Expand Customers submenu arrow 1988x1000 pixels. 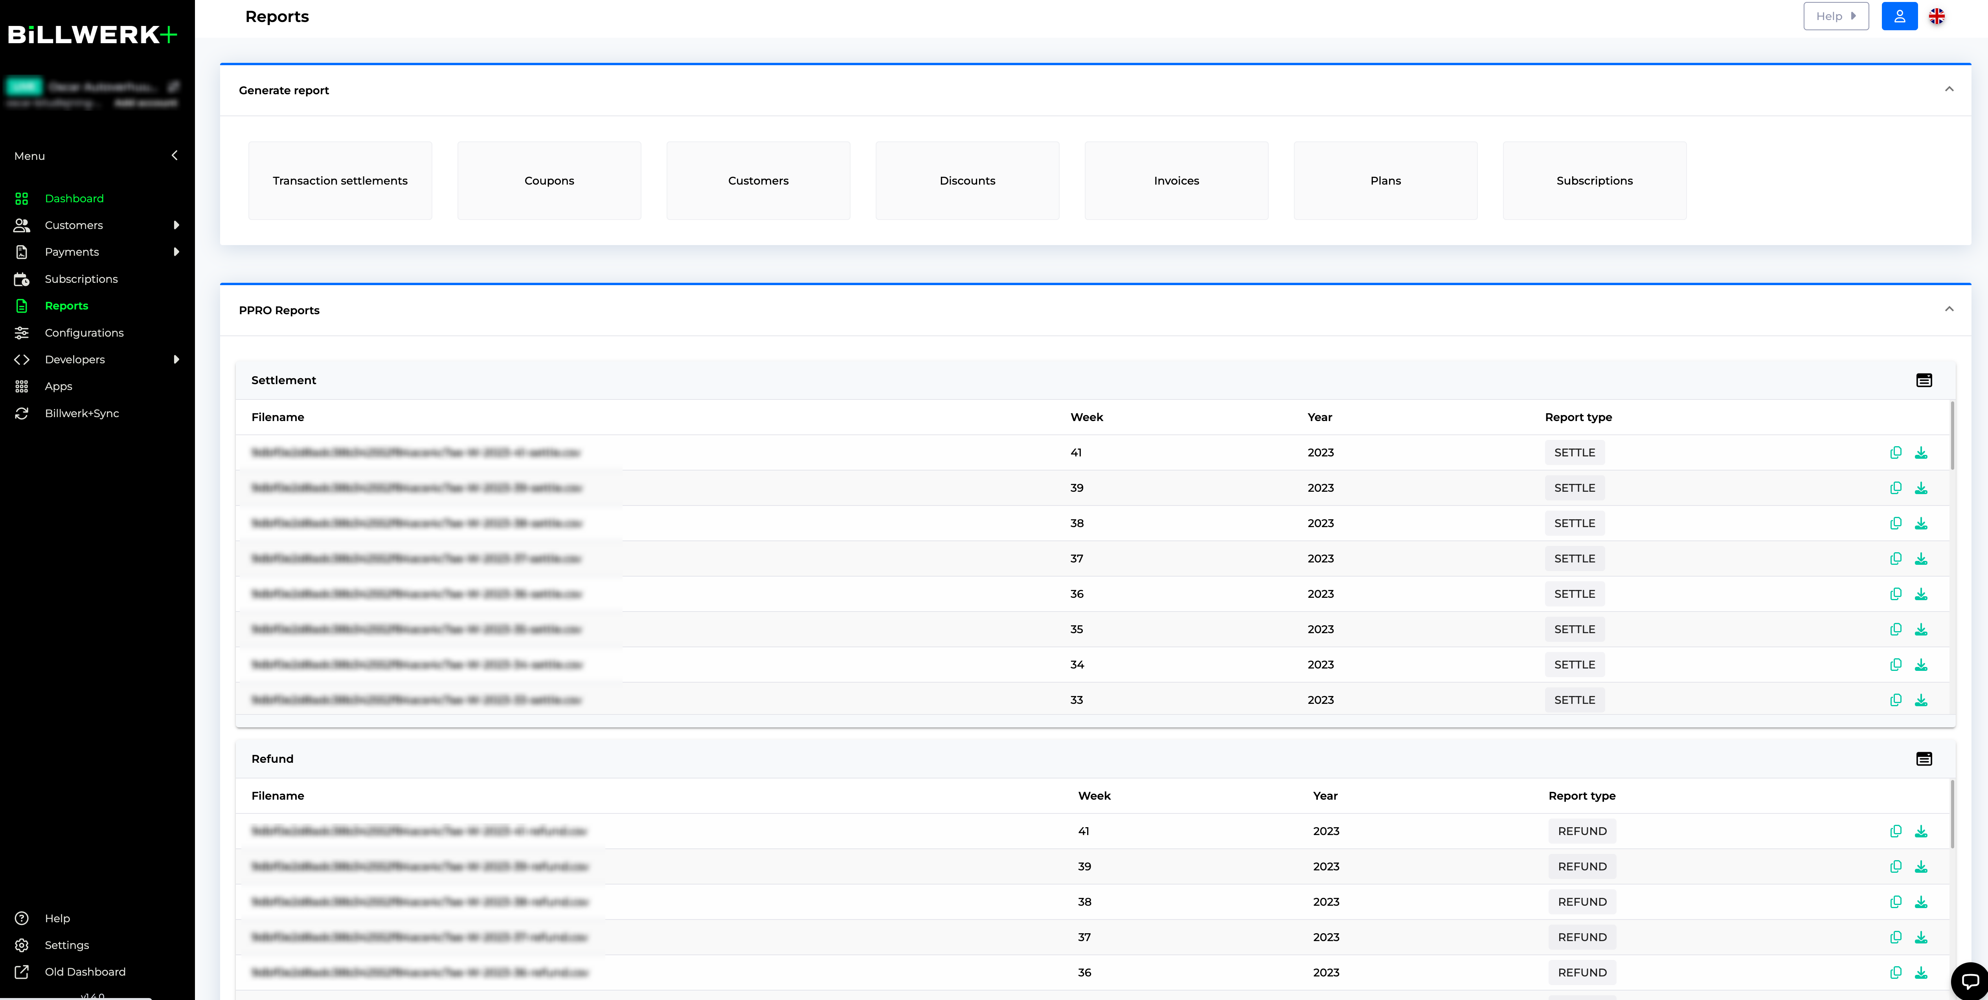(x=176, y=225)
